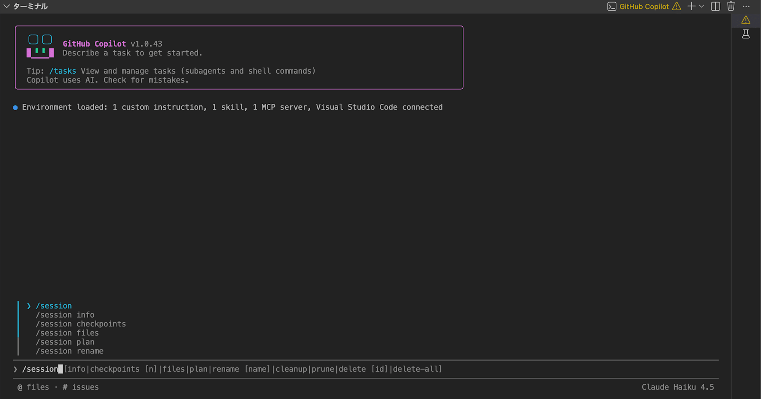This screenshot has width=761, height=399.
Task: Collapse the ターミナル panel chevron
Action: coord(6,6)
